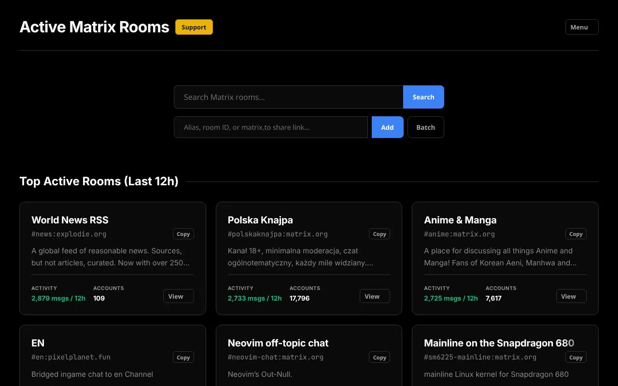Screen dimensions: 618x386
Task: Select the #en:pixelplanet.fun alias text
Action: [71, 358]
